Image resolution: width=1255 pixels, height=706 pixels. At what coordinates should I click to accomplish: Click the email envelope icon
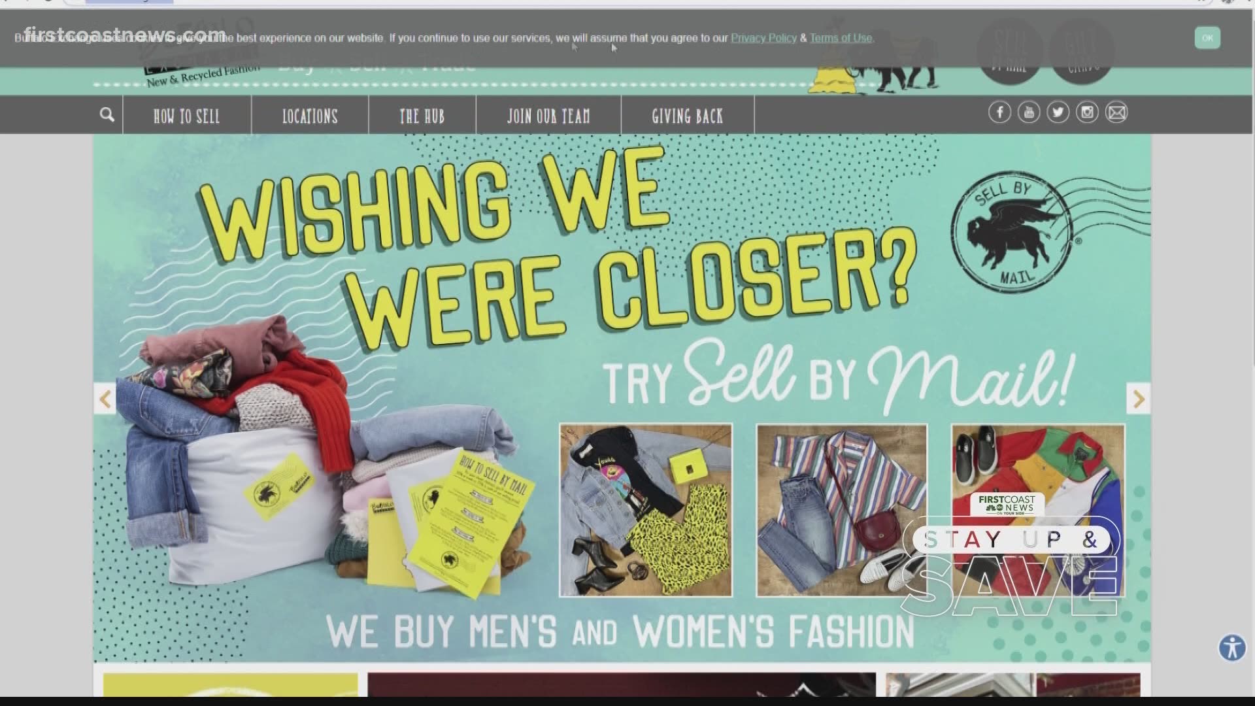coord(1116,112)
